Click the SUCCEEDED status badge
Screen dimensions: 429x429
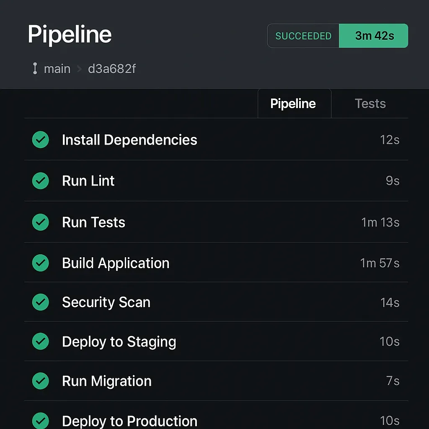[303, 36]
